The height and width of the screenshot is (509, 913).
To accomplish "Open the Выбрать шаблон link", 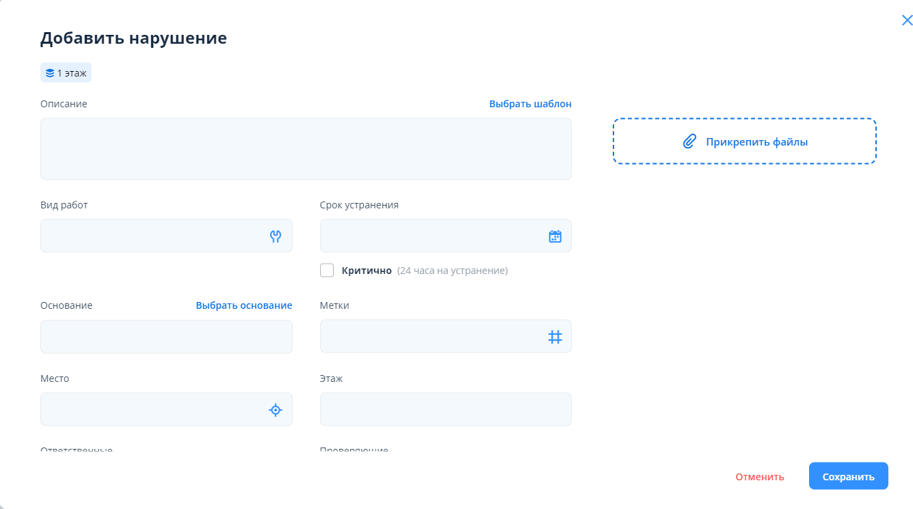I will pyautogui.click(x=530, y=104).
